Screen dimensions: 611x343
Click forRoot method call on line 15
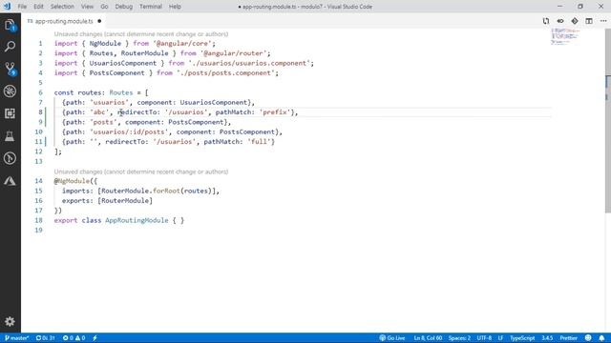pyautogui.click(x=166, y=191)
